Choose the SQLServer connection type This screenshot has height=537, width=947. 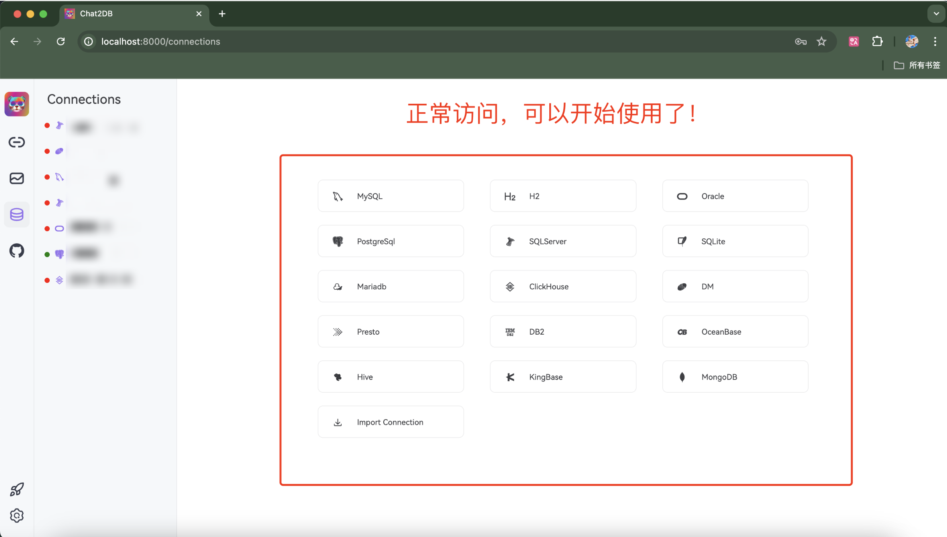click(x=563, y=241)
